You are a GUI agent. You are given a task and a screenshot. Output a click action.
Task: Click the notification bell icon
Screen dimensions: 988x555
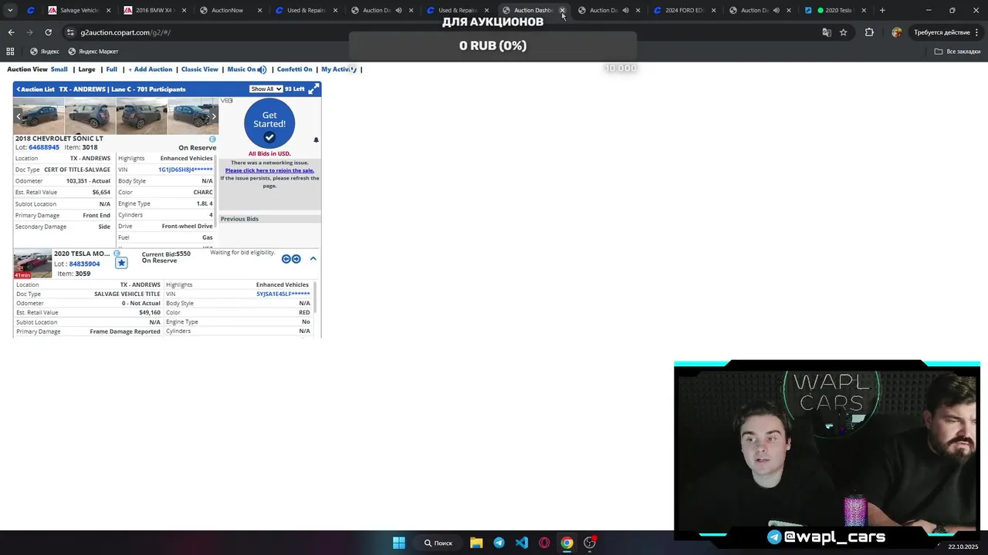(x=316, y=140)
